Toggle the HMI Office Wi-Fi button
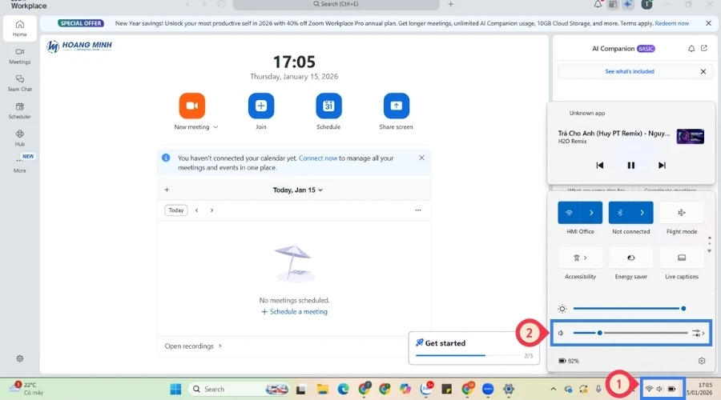Screen dimensions: 721x400 [x=570, y=213]
